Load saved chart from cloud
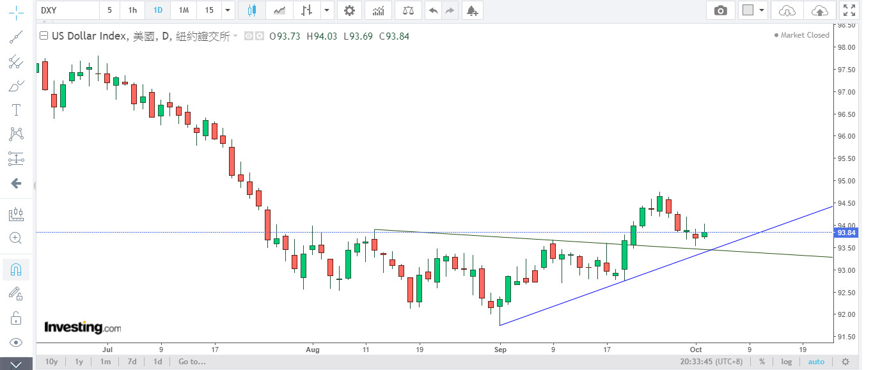Image resolution: width=873 pixels, height=370 pixels. pos(787,10)
